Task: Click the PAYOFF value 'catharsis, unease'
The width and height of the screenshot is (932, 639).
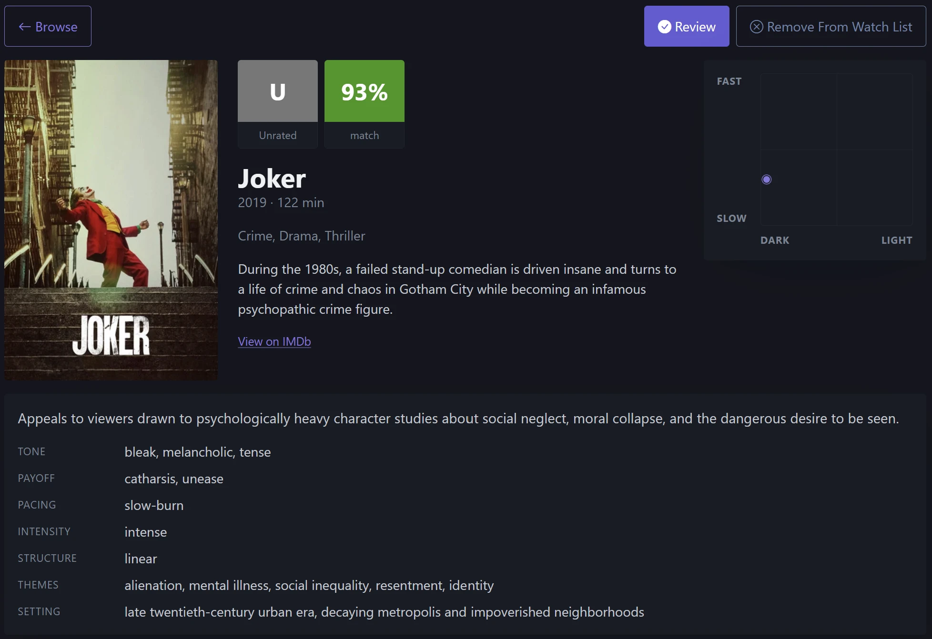Action: (174, 479)
